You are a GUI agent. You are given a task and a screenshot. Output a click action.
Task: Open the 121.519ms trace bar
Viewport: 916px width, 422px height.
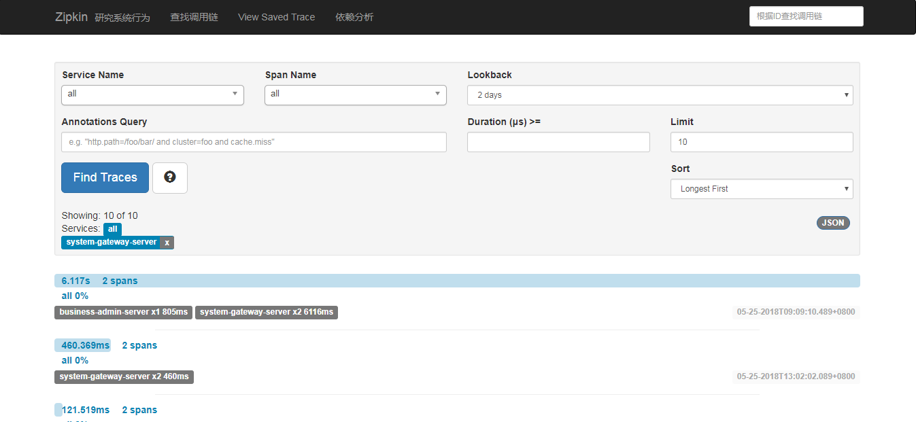coord(58,410)
